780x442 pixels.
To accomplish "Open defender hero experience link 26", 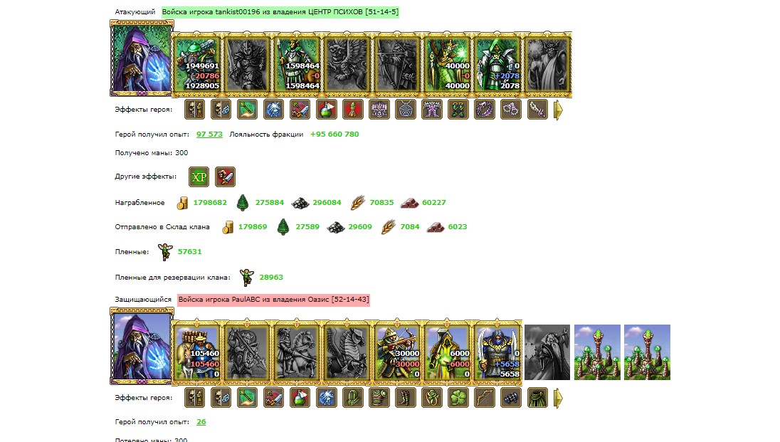I will point(201,422).
